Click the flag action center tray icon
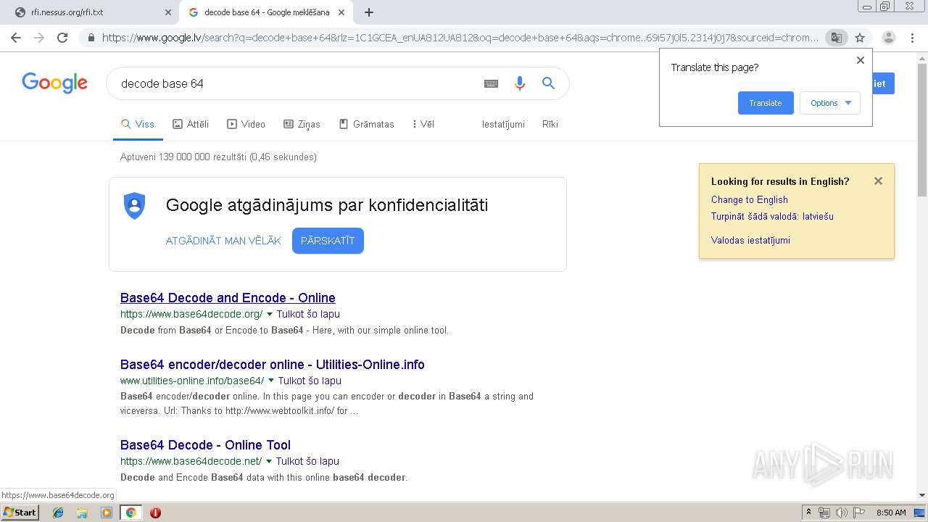Image resolution: width=928 pixels, height=522 pixels. 859,513
